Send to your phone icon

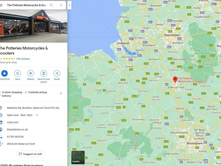pos(44,73)
